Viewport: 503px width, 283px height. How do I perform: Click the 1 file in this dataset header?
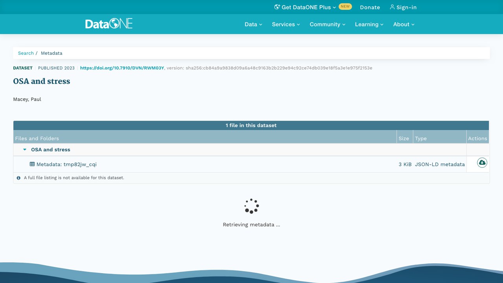[x=251, y=125]
